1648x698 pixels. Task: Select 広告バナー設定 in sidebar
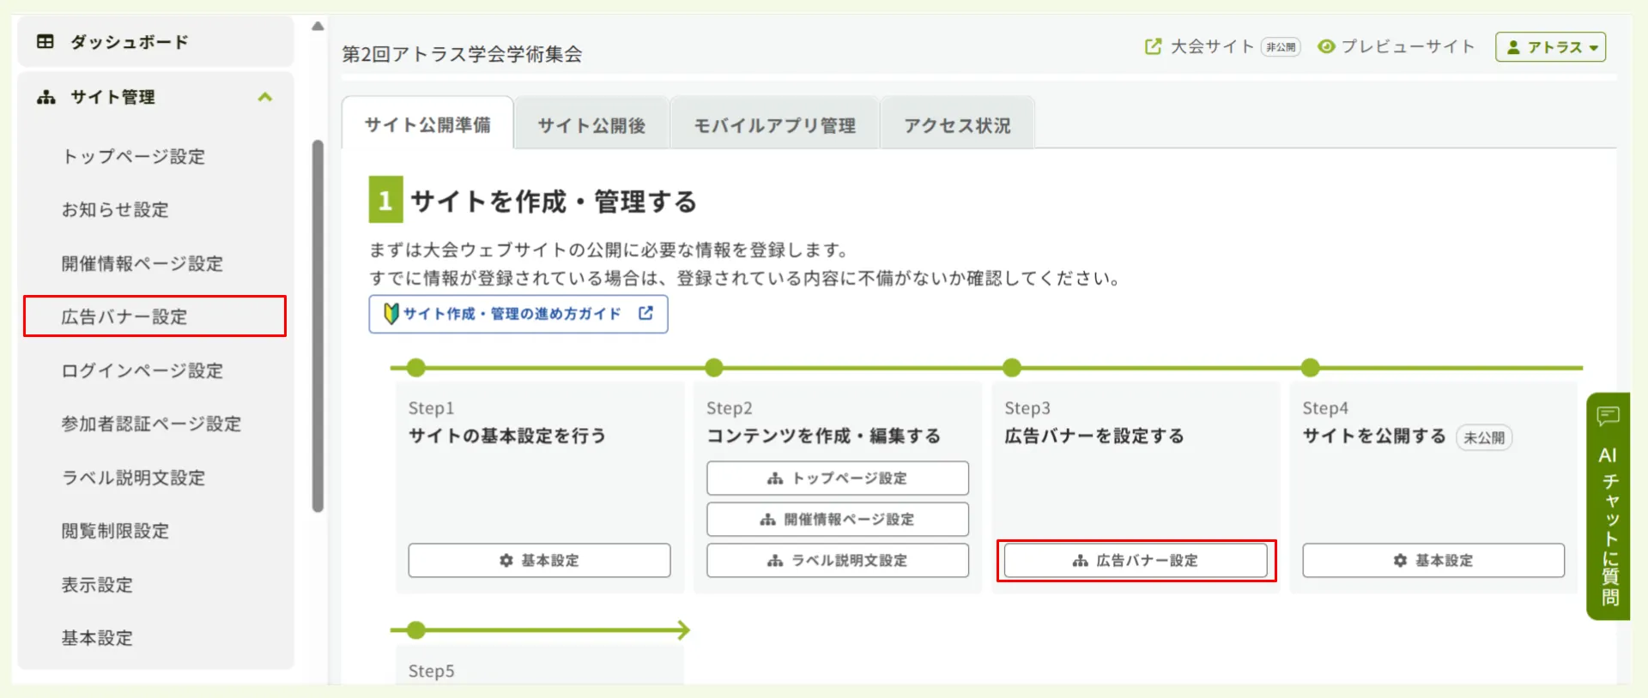pos(155,316)
